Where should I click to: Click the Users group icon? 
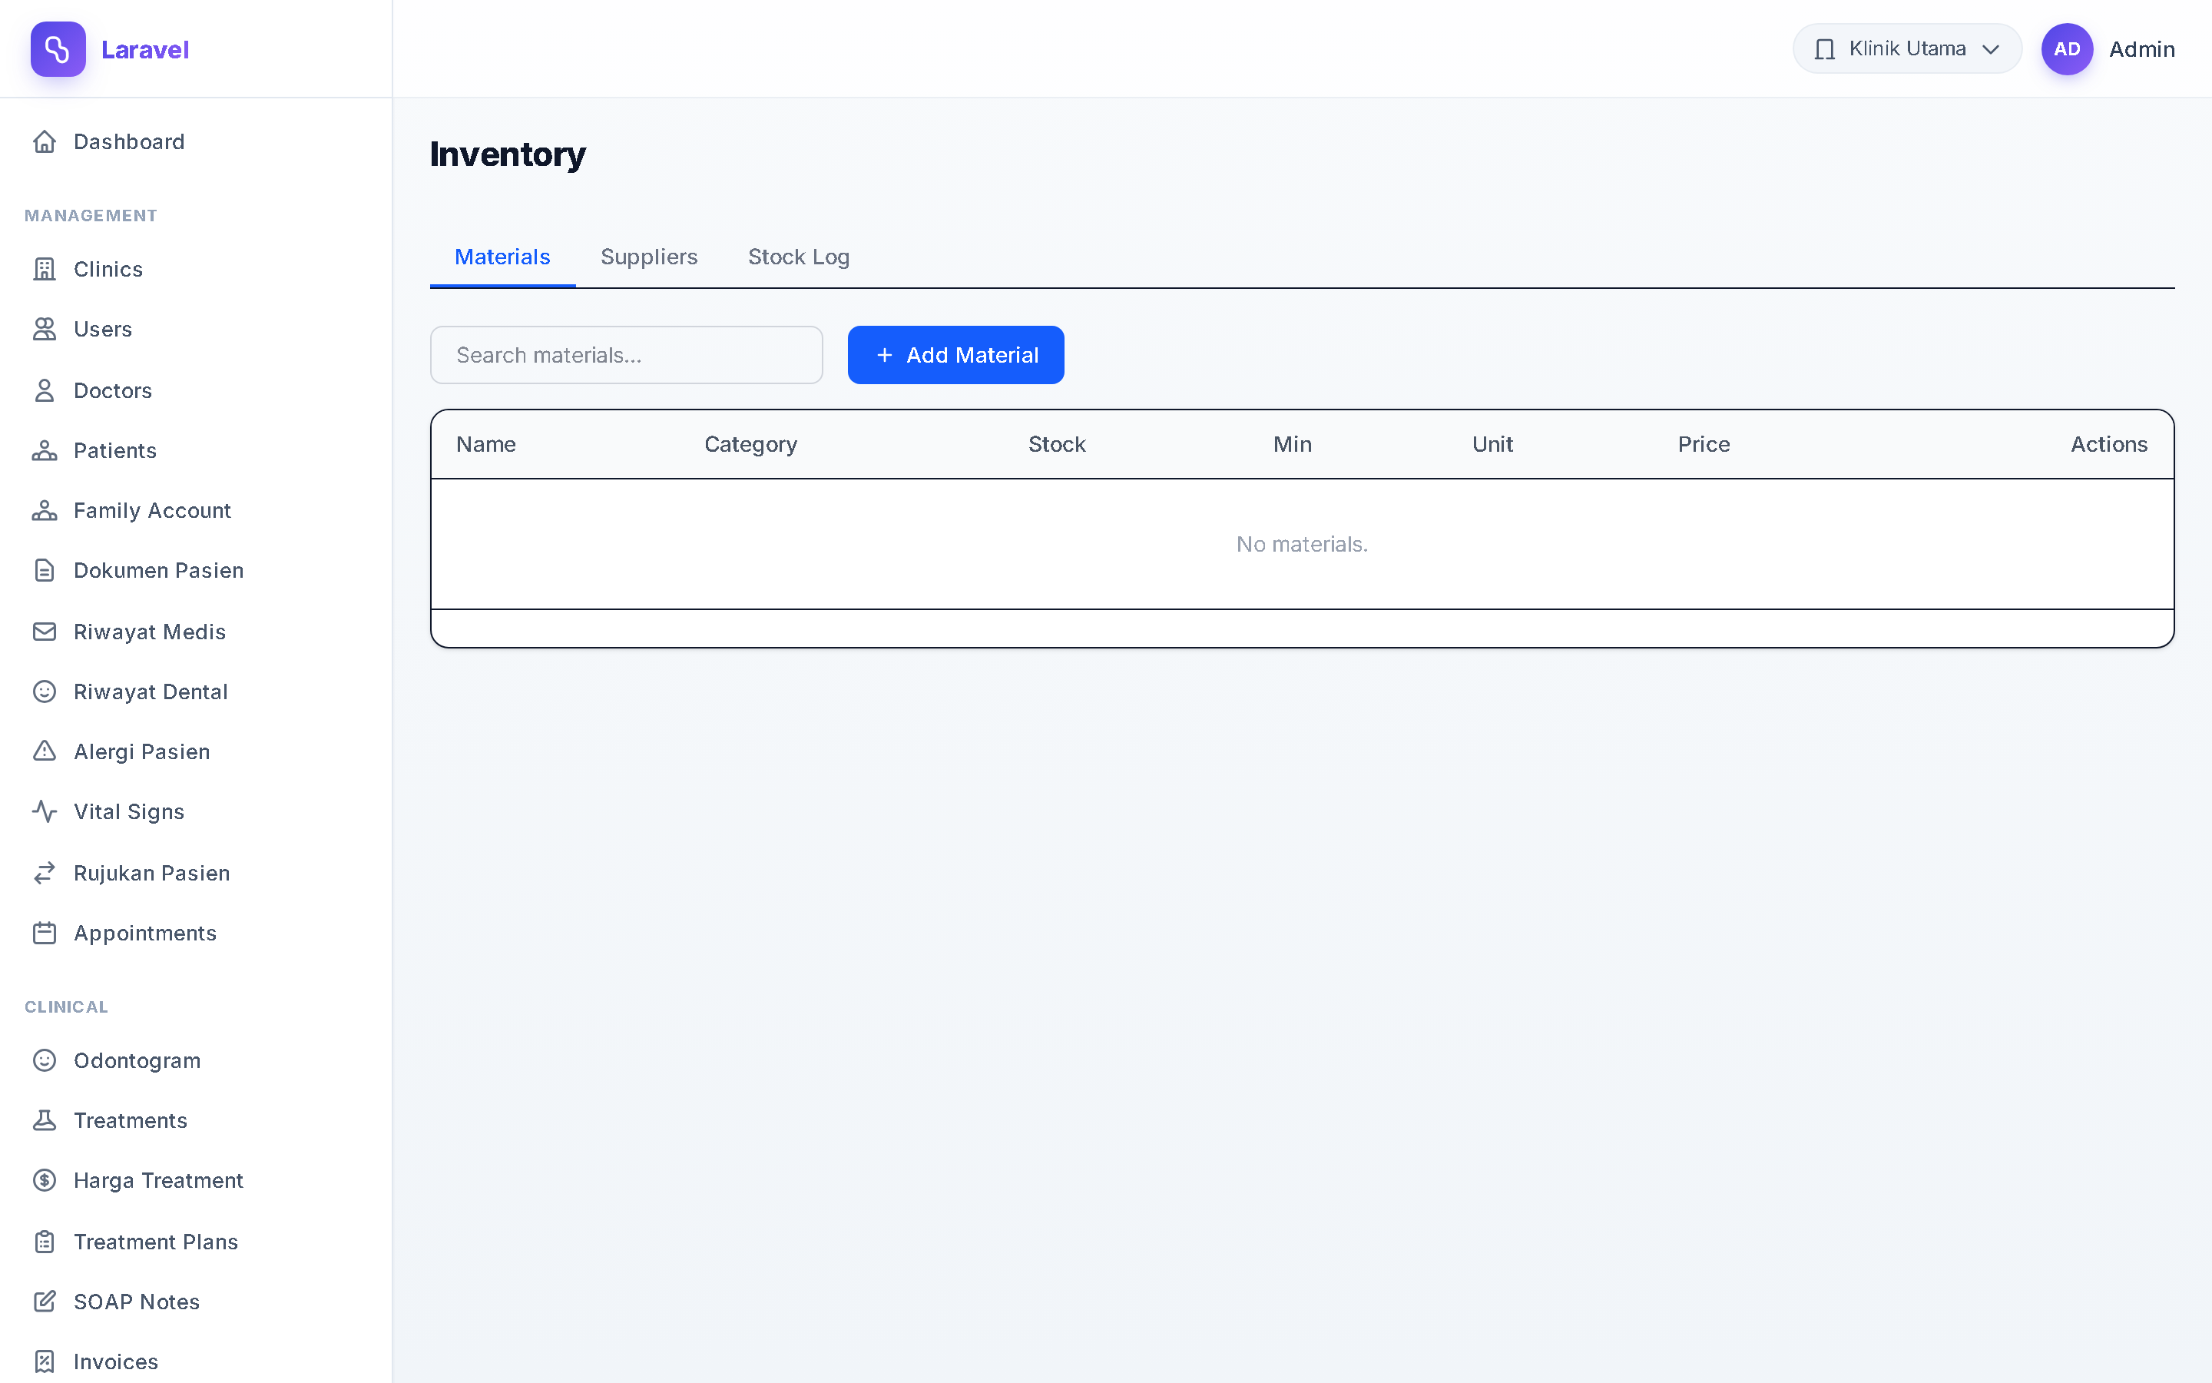(x=44, y=330)
